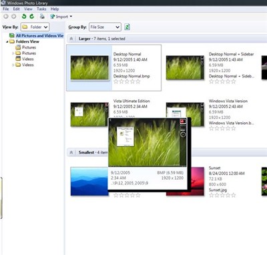Open the Edit menu
The image size is (267, 255).
point(16,9)
